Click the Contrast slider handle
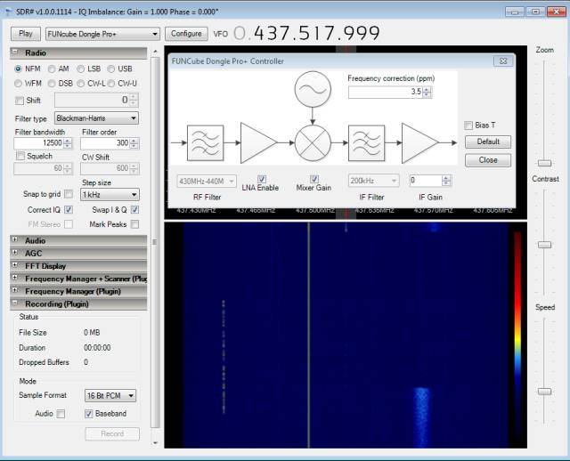 pos(544,245)
